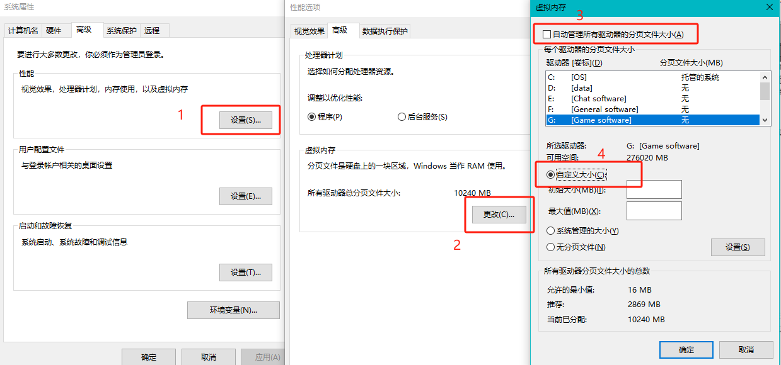Switch to the 计算机名 tab
781x365 pixels.
point(23,30)
